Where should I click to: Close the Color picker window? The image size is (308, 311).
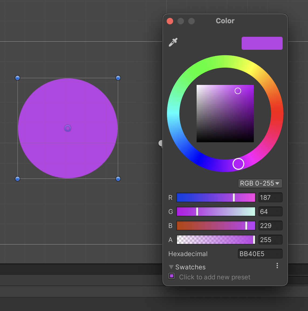pyautogui.click(x=170, y=21)
